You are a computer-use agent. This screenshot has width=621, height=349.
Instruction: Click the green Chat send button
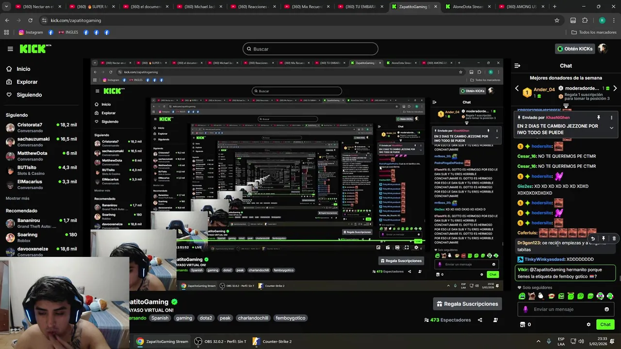[x=605, y=325]
